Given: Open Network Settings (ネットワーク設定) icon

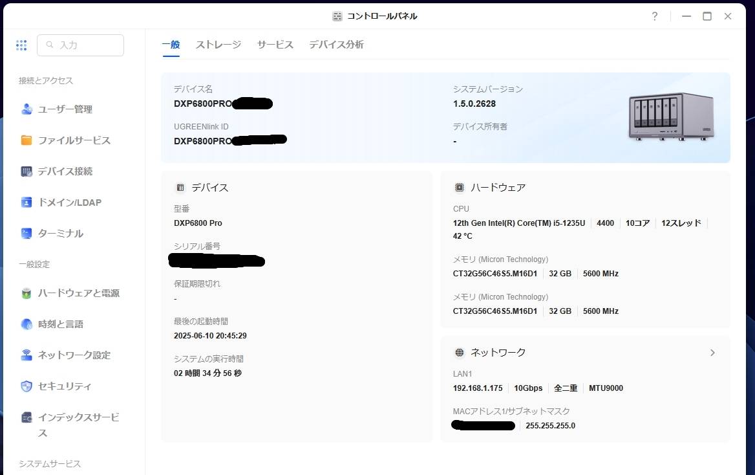Looking at the screenshot, I should 27,355.
